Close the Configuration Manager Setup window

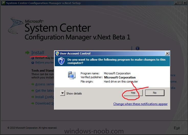pos(185,3)
